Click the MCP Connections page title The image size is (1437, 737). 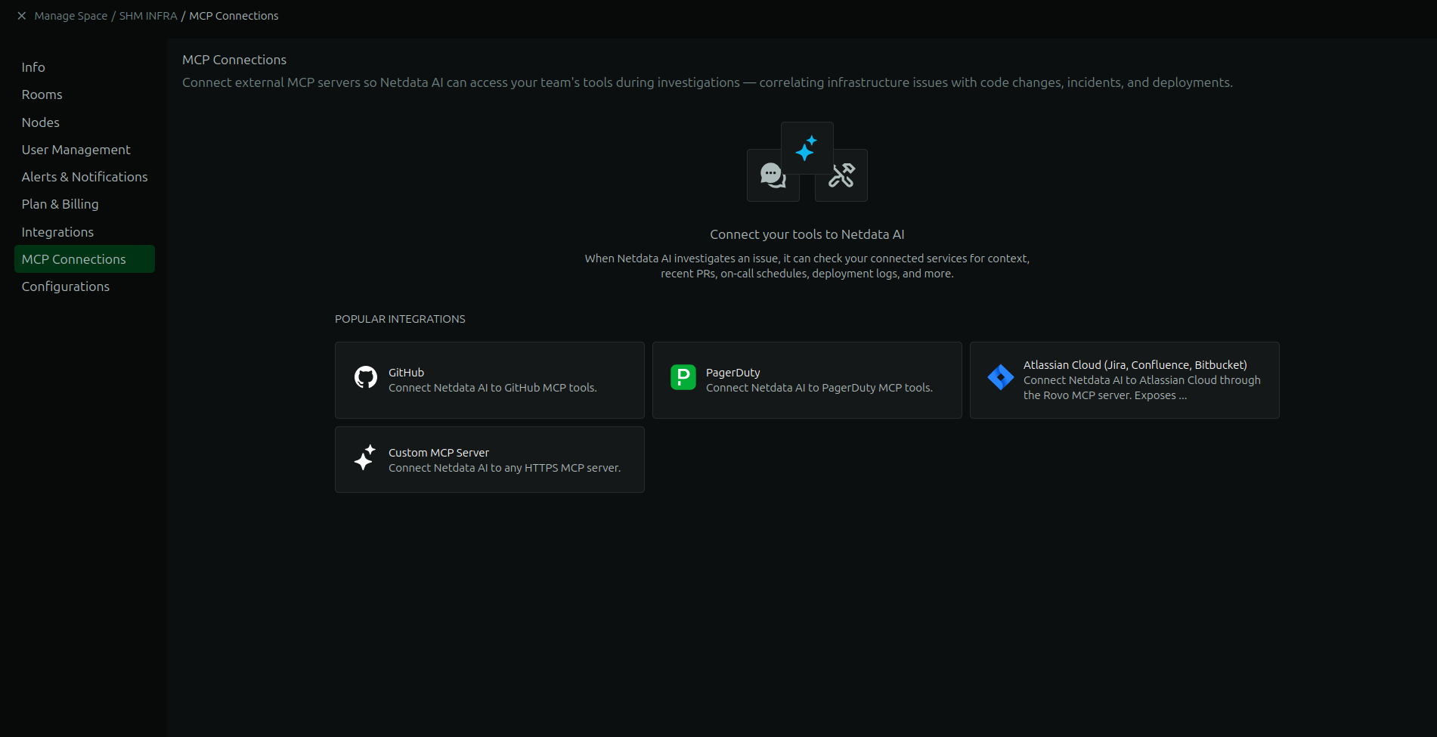pos(234,60)
